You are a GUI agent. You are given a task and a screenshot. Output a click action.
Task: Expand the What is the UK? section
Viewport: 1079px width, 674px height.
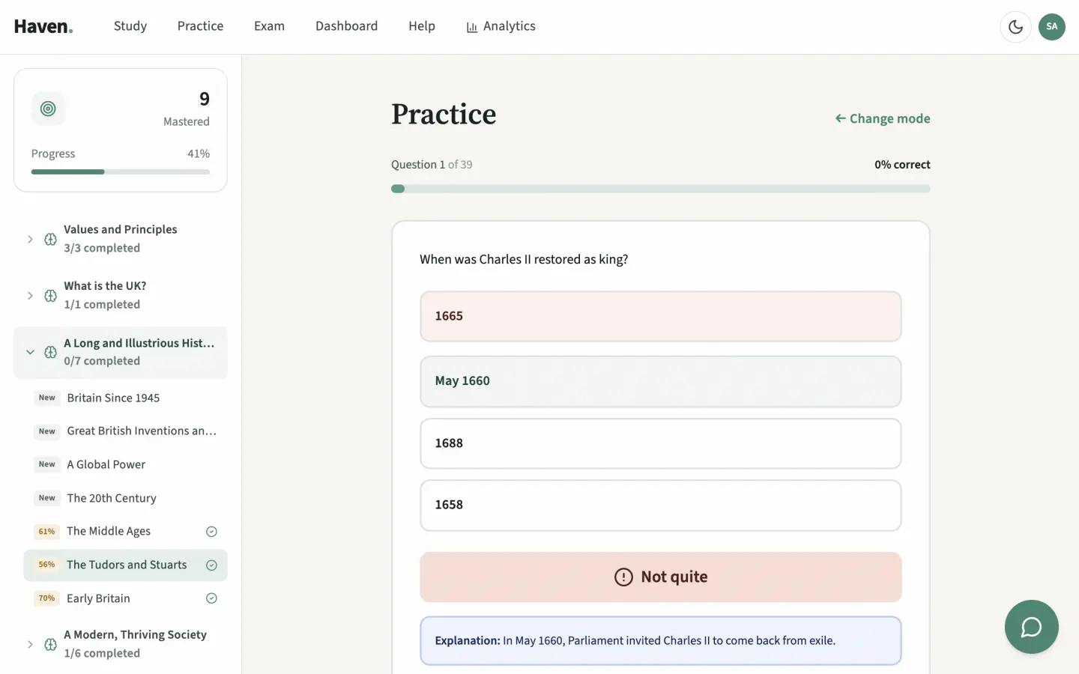coord(30,295)
